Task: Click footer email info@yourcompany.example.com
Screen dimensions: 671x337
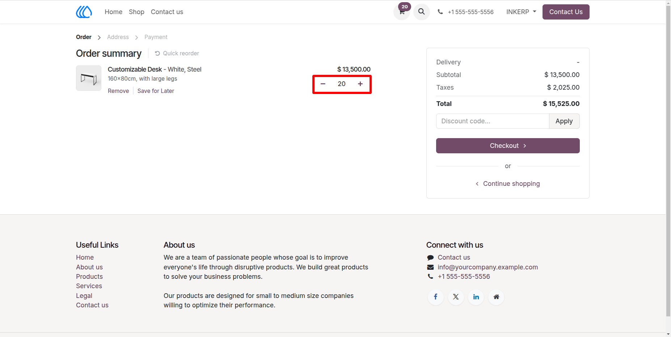Action: [488, 267]
